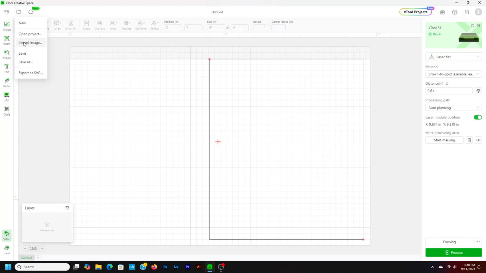This screenshot has width=486, height=273.
Task: Select the Text tool
Action: (7, 68)
